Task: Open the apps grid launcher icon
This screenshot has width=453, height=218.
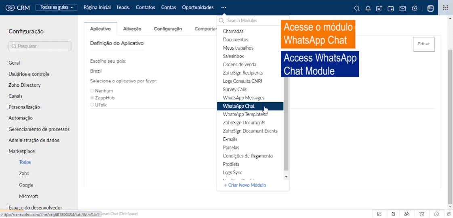Action: pos(445,8)
